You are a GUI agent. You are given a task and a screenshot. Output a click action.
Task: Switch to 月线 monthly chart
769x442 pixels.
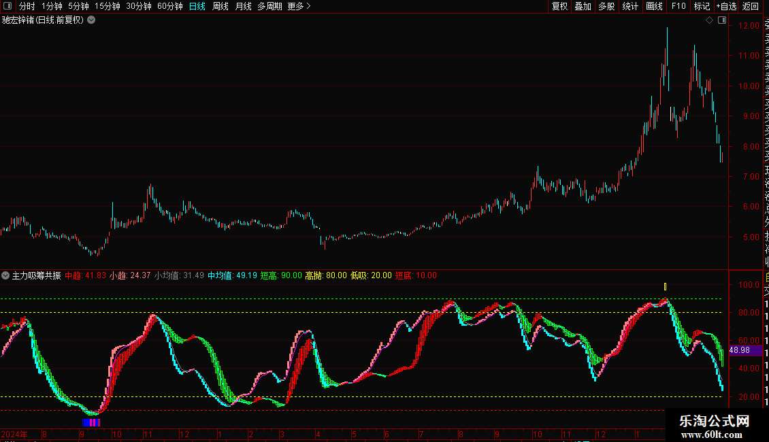(x=243, y=6)
